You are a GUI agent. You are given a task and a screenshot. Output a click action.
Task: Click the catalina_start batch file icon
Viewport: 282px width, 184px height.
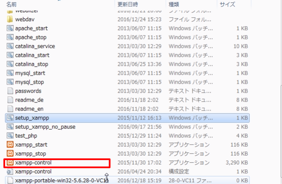(x=10, y=55)
